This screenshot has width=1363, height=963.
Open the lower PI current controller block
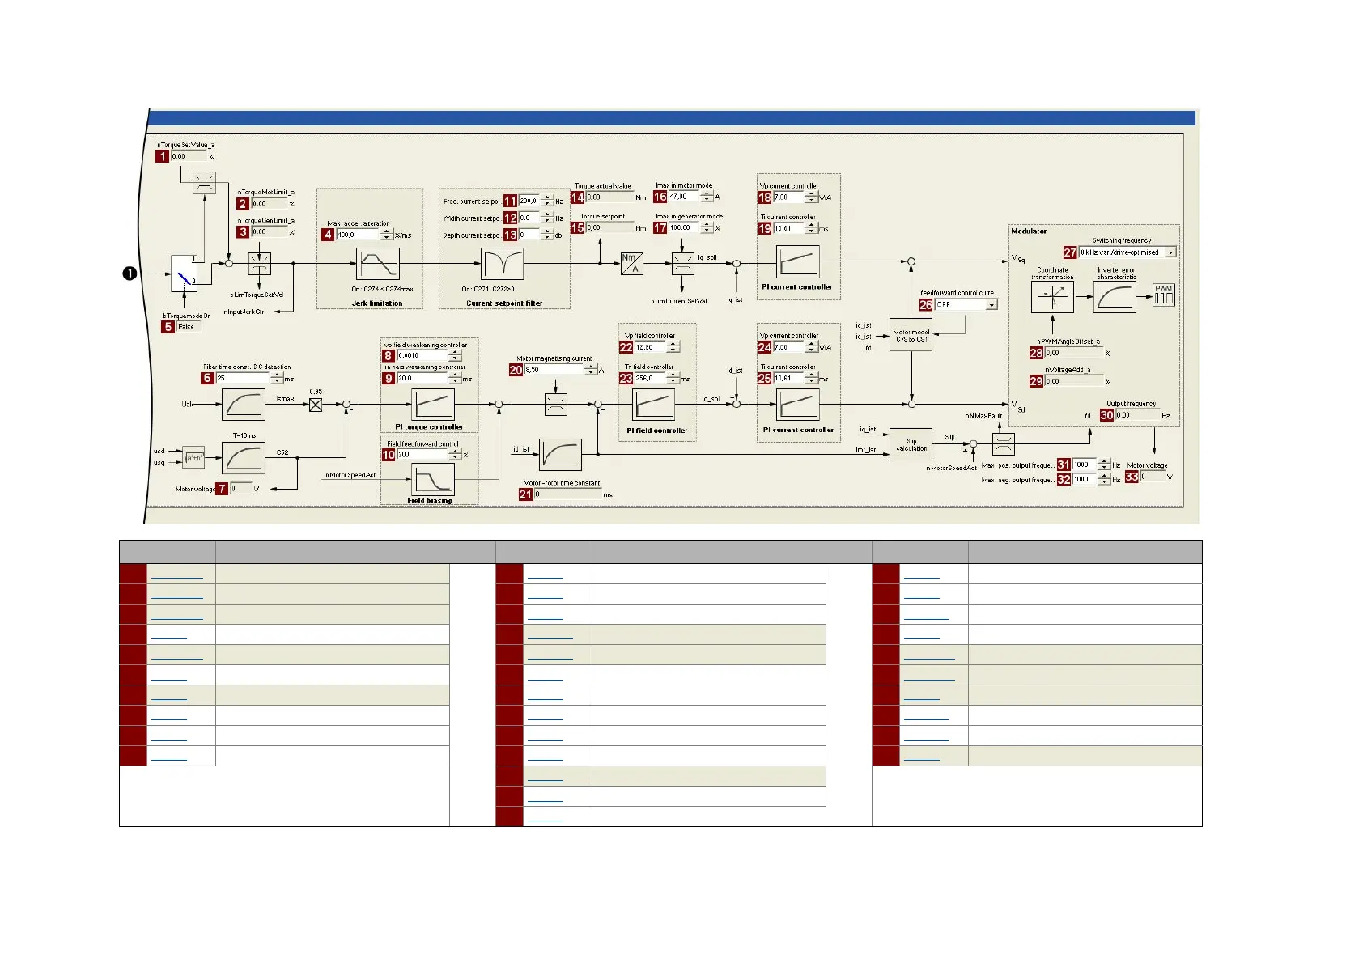click(x=797, y=405)
